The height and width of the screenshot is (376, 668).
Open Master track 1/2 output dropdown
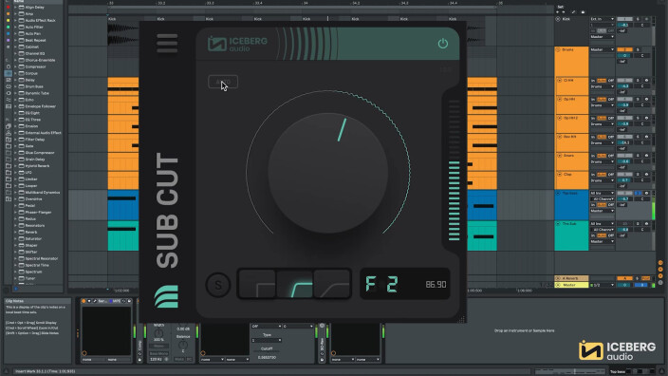pos(602,285)
